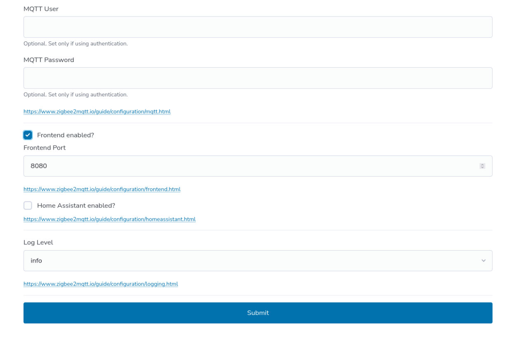This screenshot has width=516, height=337.
Task: Open the mqtt.html configuration guide link
Action: coord(97,111)
